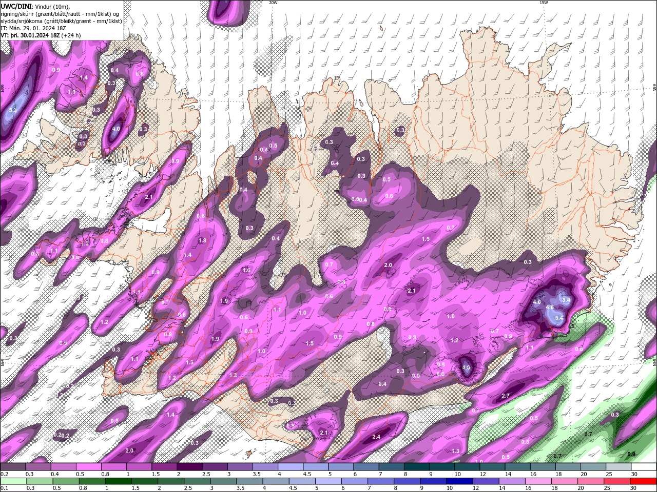Screen dimensions: 657x492
Task: Click the '15W' longitude label
Action: [x=544, y=3]
